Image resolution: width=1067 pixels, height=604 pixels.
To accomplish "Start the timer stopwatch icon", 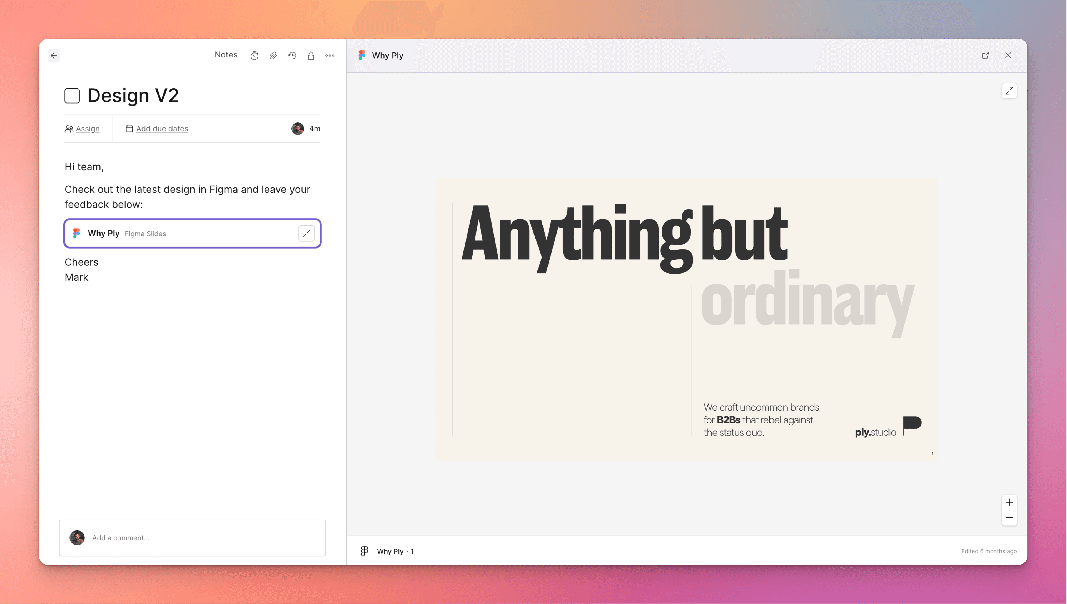I will 255,56.
